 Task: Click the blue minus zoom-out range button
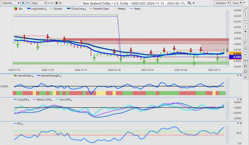pos(27,3)
